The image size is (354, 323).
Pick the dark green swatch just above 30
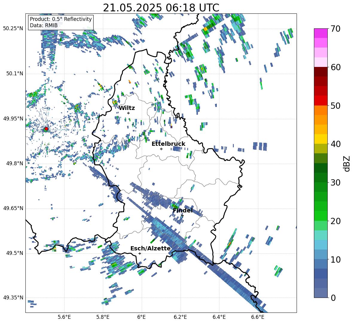(321, 177)
